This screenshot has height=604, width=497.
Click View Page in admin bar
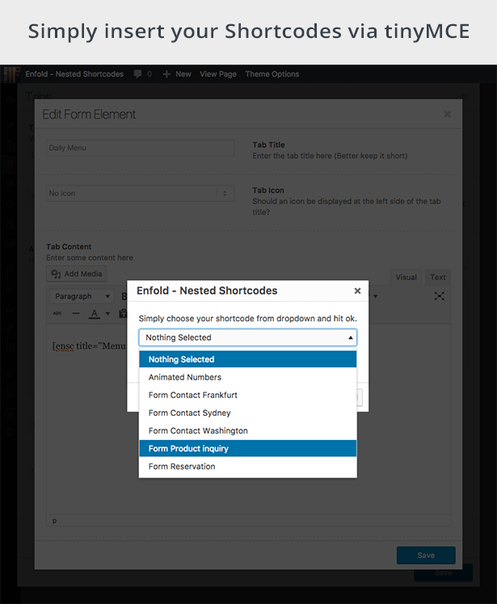[218, 74]
